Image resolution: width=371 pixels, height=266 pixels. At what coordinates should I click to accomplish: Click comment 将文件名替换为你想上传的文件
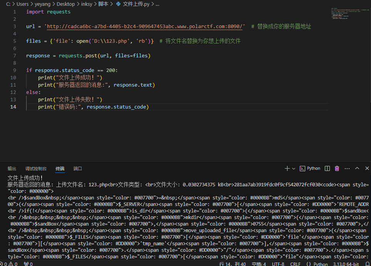[x=203, y=41]
